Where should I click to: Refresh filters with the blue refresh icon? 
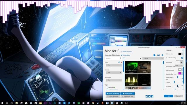(119, 62)
